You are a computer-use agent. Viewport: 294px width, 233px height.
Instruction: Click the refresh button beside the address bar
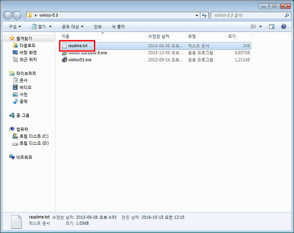pyautogui.click(x=204, y=16)
